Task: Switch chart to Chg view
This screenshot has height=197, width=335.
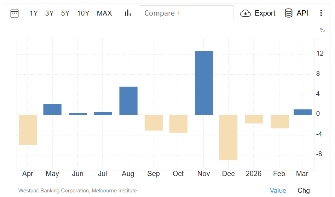Action: click(x=304, y=190)
